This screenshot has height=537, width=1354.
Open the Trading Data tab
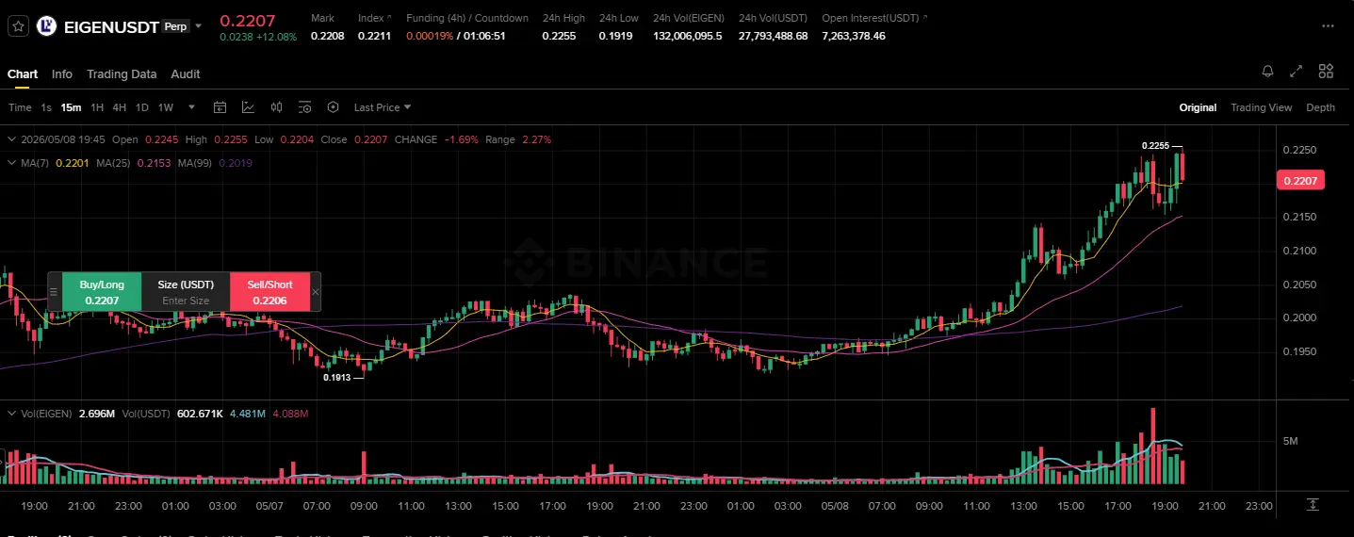coord(122,74)
